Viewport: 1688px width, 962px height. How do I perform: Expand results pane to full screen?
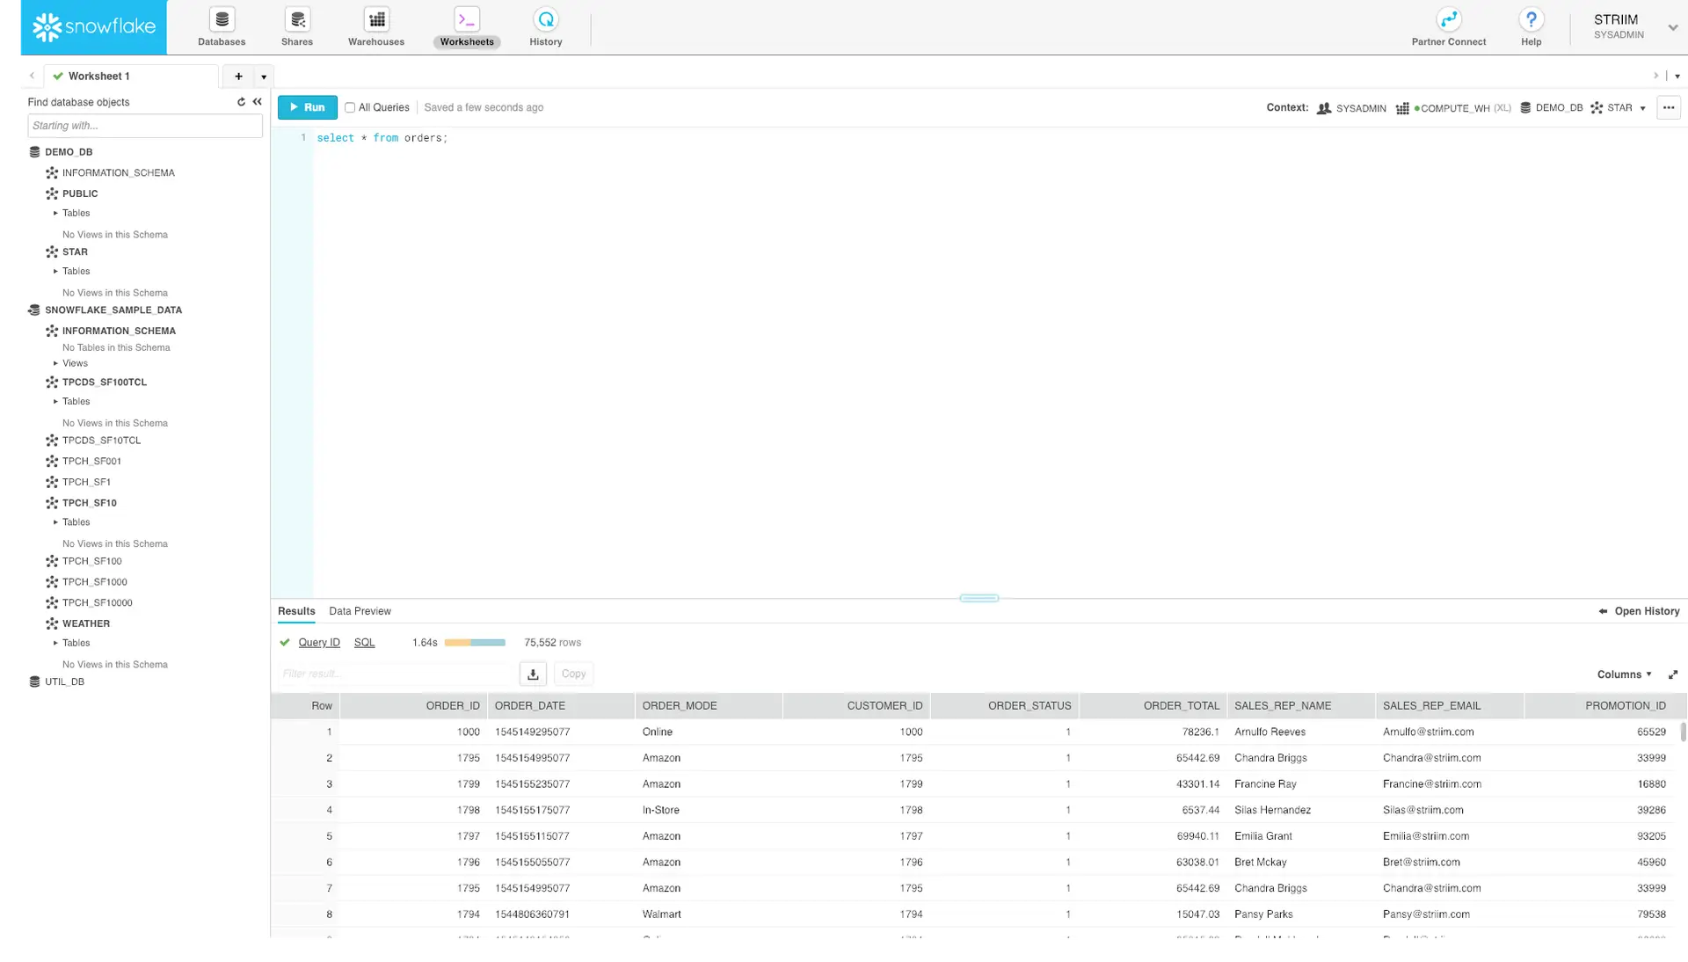tap(1673, 674)
